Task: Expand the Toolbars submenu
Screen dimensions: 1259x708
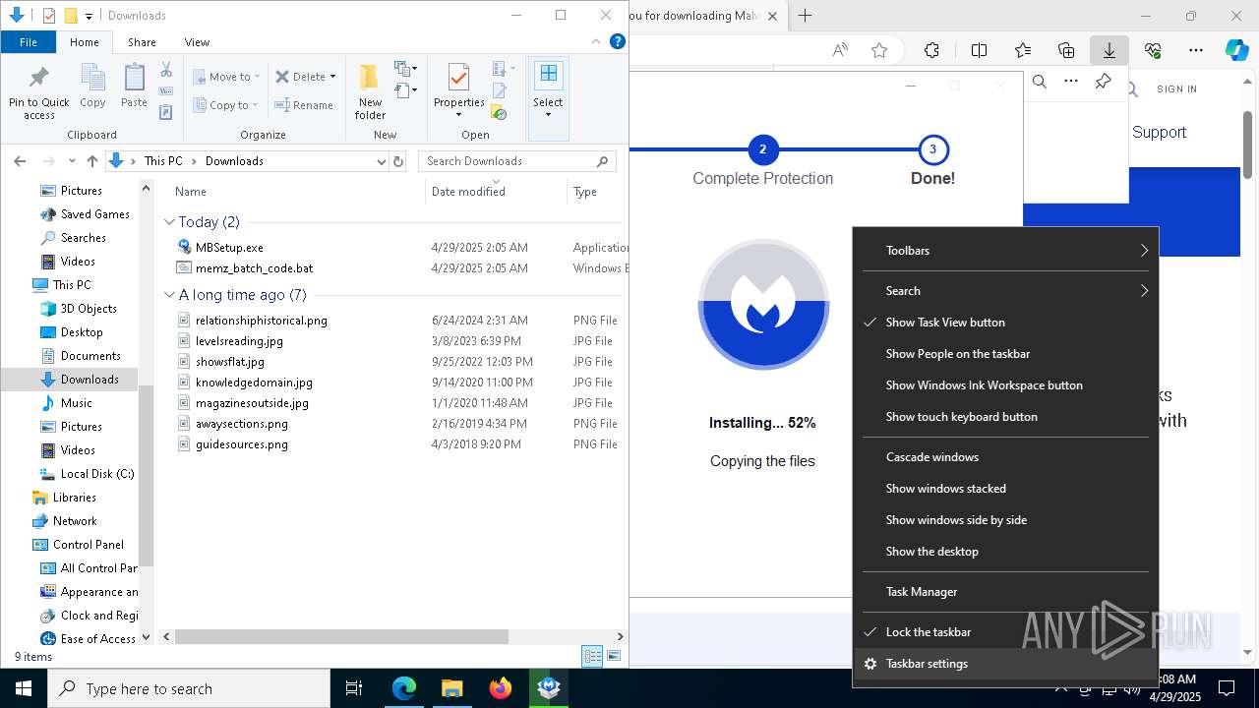Action: (x=1005, y=251)
